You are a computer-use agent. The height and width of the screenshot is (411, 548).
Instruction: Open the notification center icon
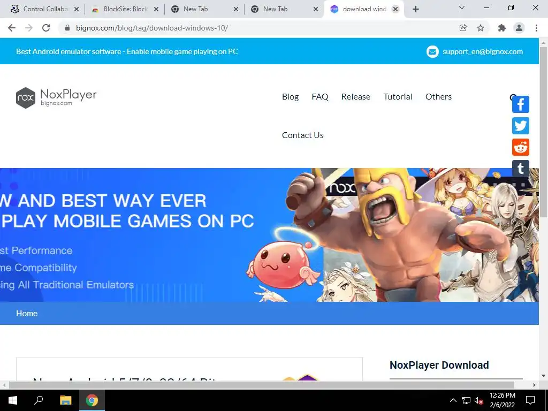(x=530, y=400)
